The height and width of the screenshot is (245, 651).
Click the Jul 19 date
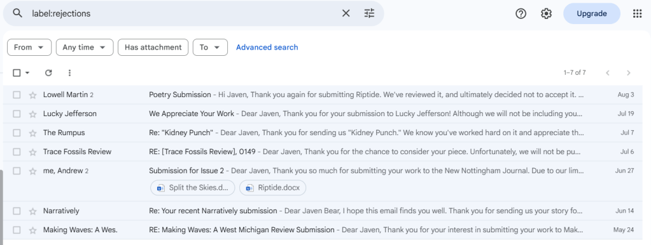point(626,114)
